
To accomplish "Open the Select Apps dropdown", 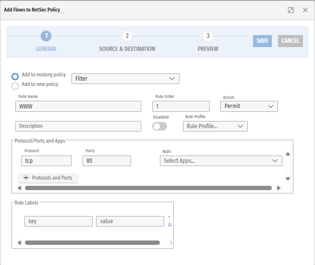I will click(x=220, y=161).
